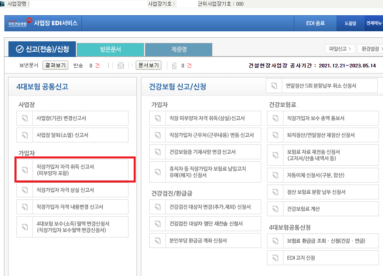Click the 사업장 EDI서비스 title
383x276 pixels.
click(x=56, y=23)
